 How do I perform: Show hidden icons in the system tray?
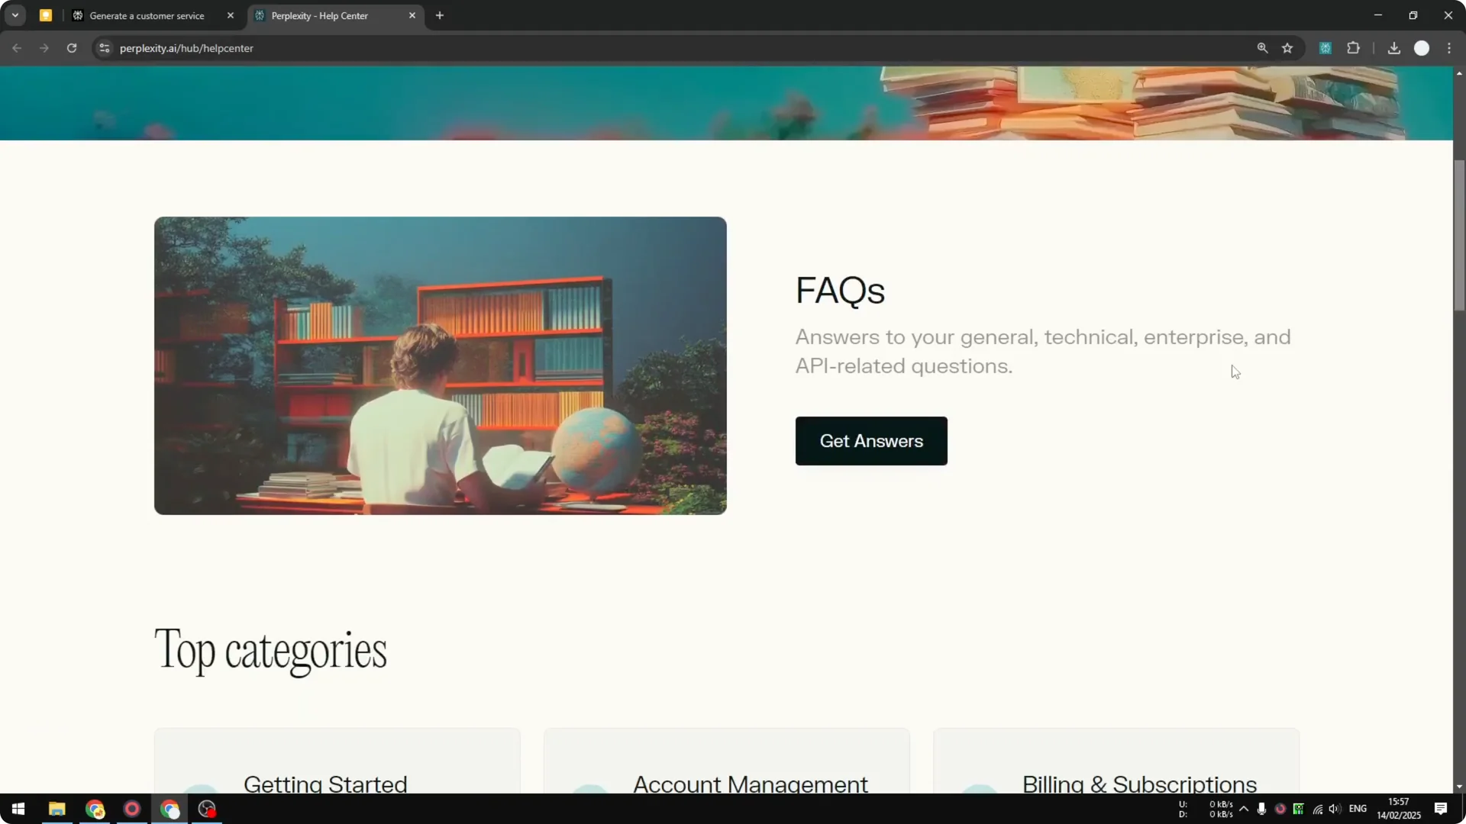pos(1245,809)
